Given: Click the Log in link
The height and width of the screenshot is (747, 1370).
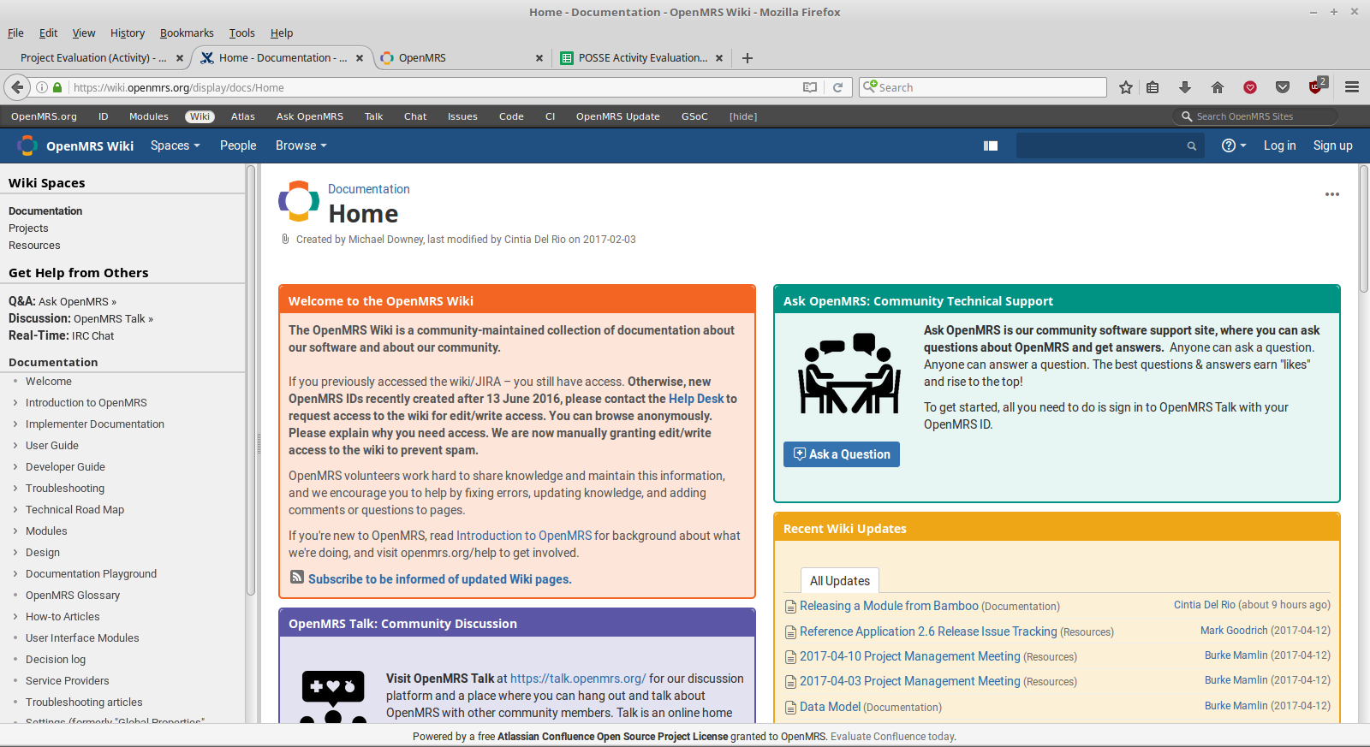Looking at the screenshot, I should tap(1280, 145).
